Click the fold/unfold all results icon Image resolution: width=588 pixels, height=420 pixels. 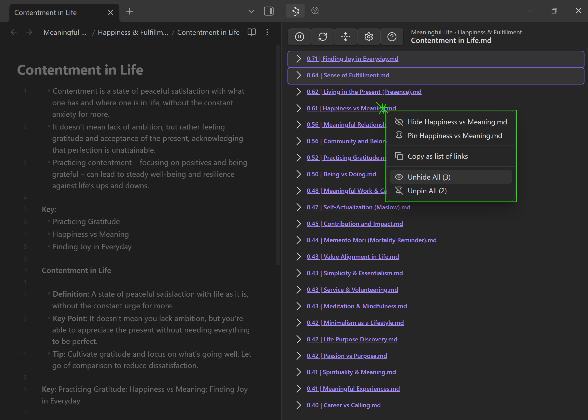tap(345, 37)
